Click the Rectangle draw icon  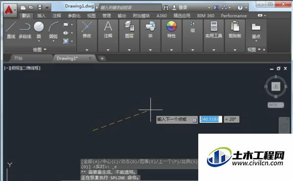coord(66,24)
